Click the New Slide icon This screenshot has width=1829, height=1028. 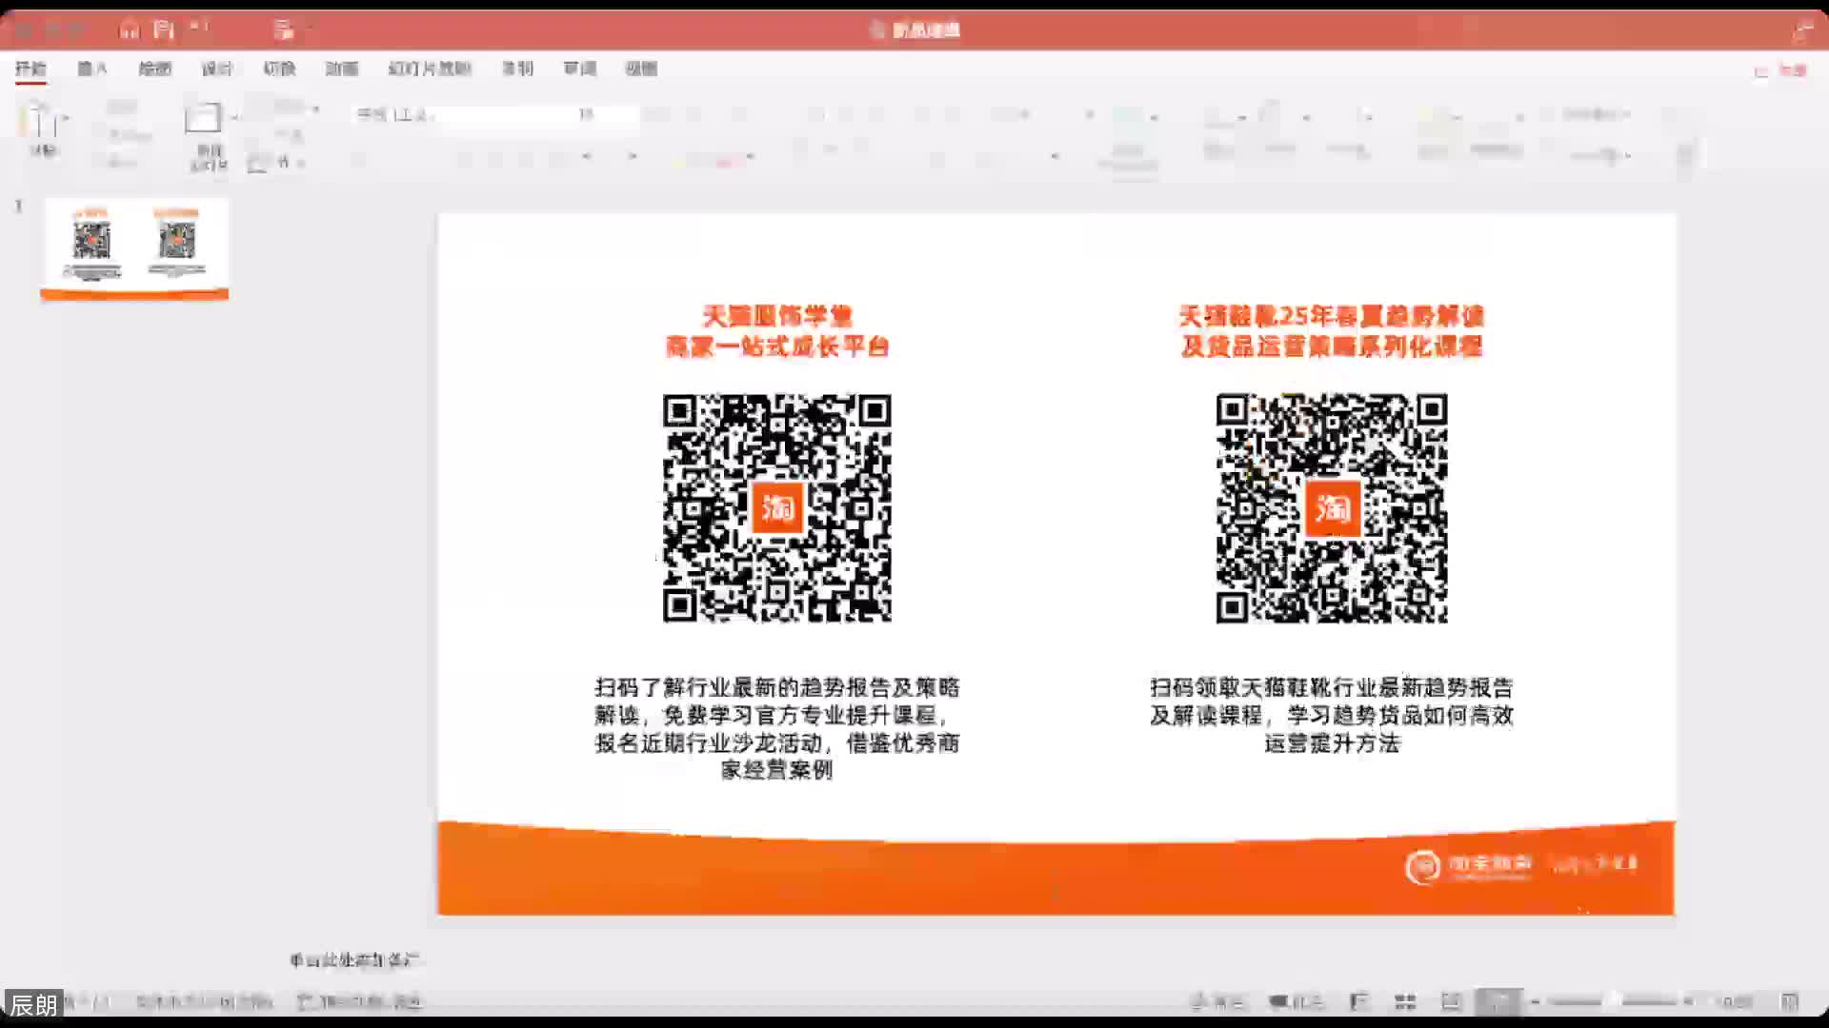click(x=202, y=118)
